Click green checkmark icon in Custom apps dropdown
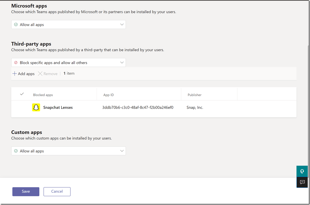This screenshot has width=310, height=205. [16, 151]
